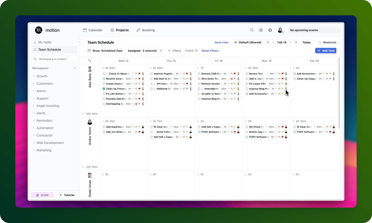The image size is (372, 223).
Task: Uncheck the completed Clean Up Finsweet task
Action: 104,89
